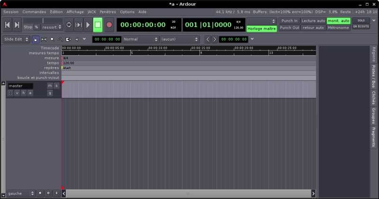Toggle Punch In
379x199 pixels.
289,21
